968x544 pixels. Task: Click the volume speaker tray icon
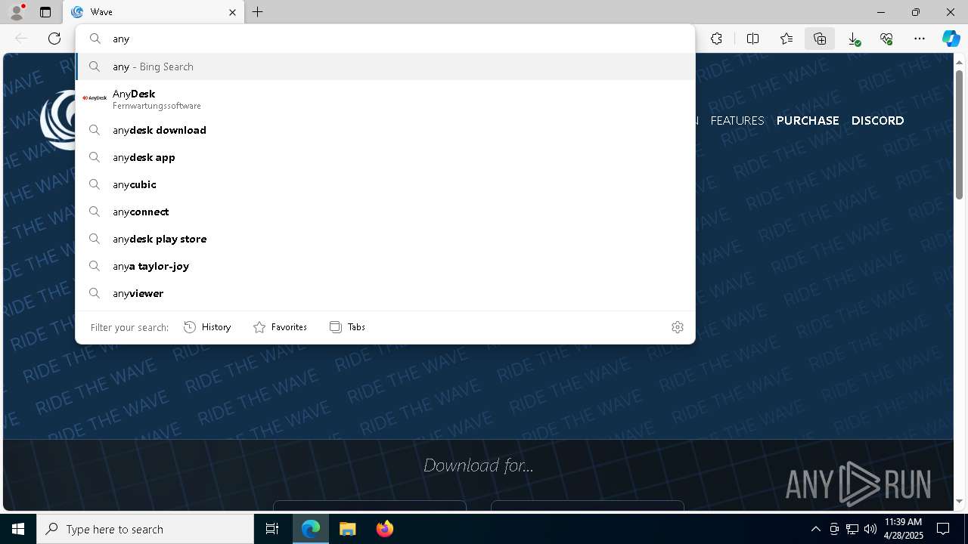870,529
